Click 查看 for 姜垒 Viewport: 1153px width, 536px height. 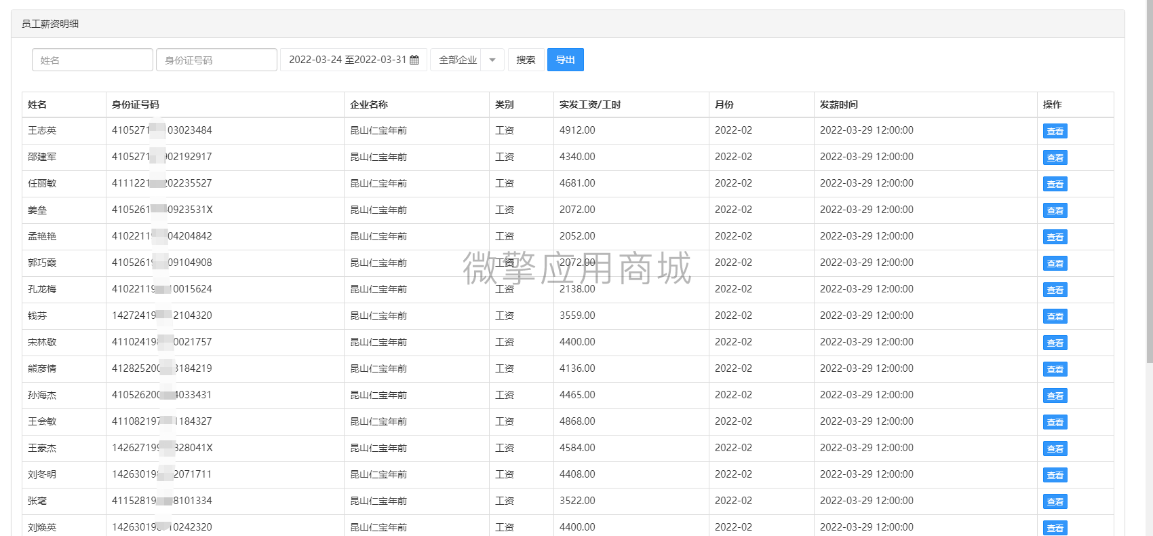pyautogui.click(x=1055, y=210)
